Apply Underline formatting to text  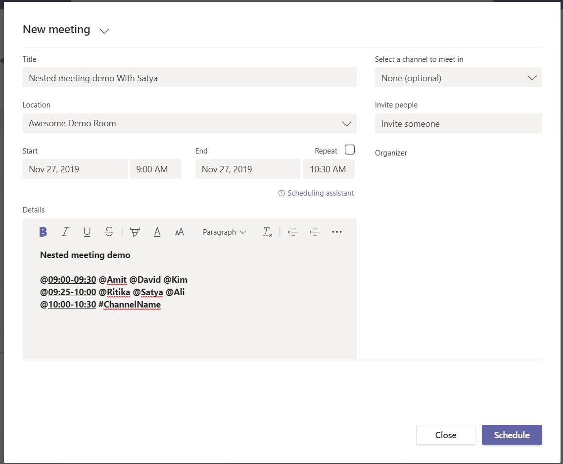click(87, 232)
